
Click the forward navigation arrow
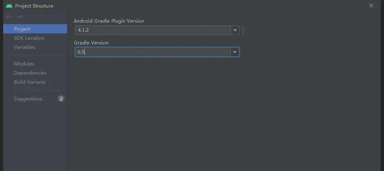pyautogui.click(x=19, y=17)
